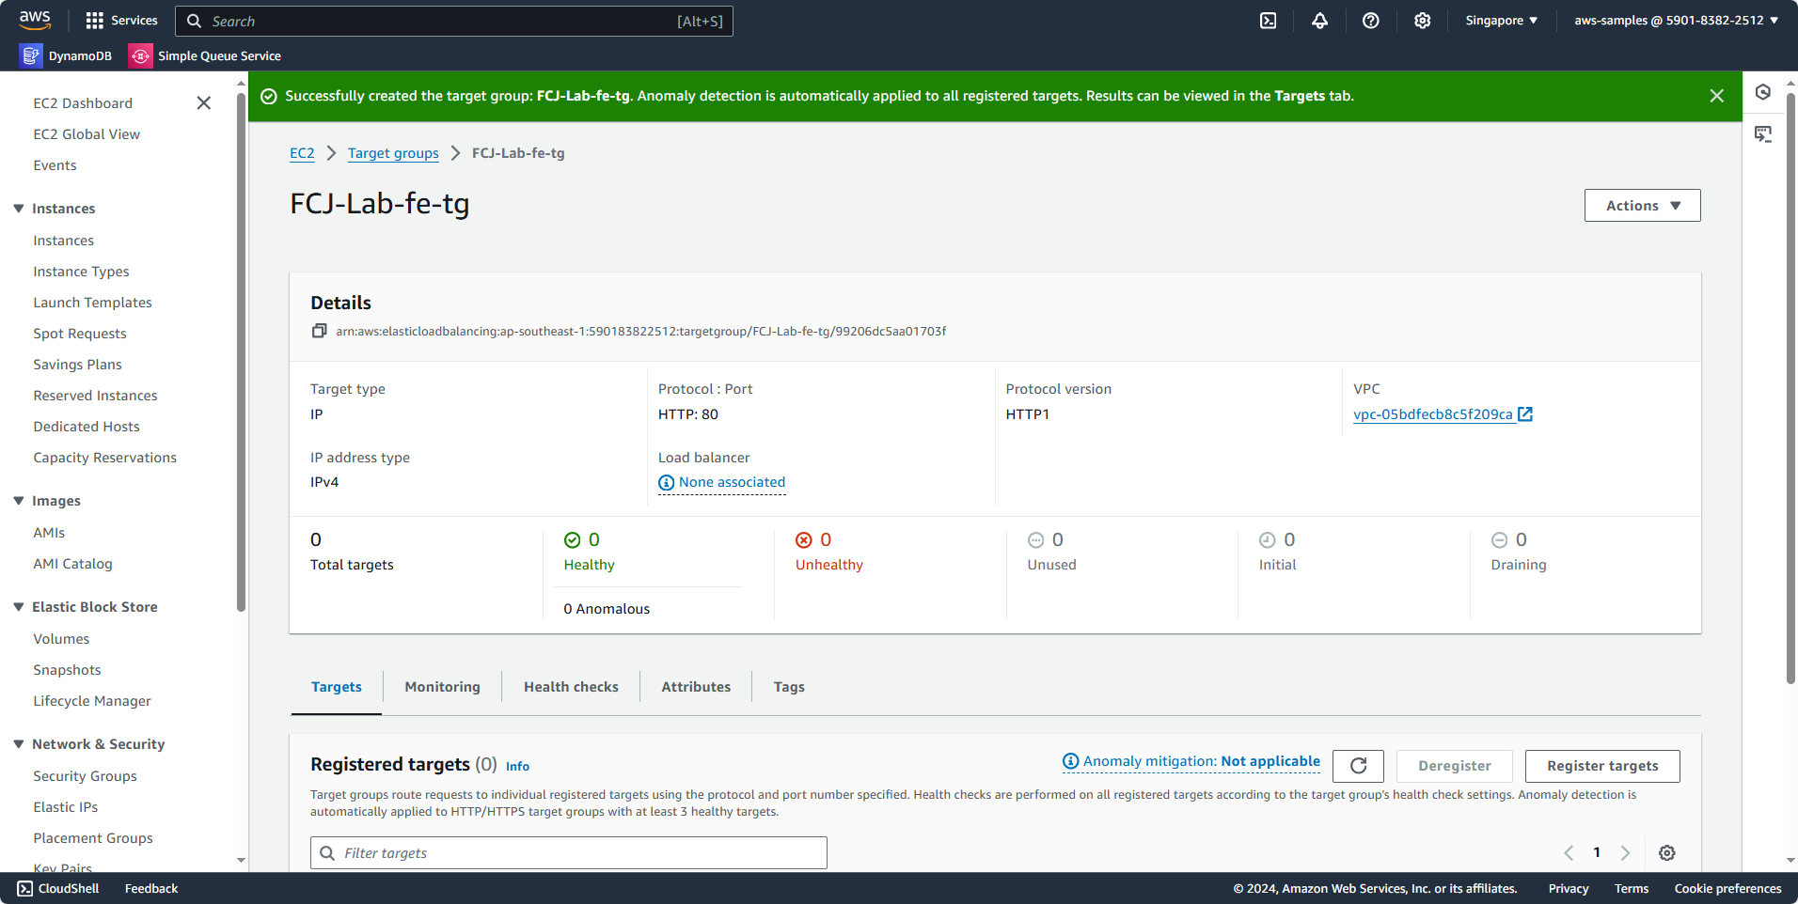Open the Privacy footer link
This screenshot has height=904, width=1798.
point(1569,889)
